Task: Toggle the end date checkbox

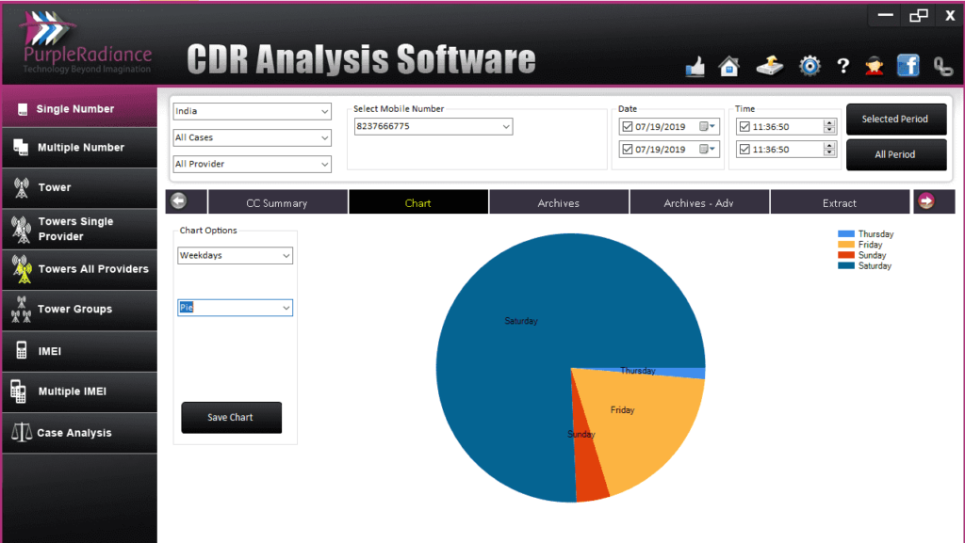Action: [628, 149]
